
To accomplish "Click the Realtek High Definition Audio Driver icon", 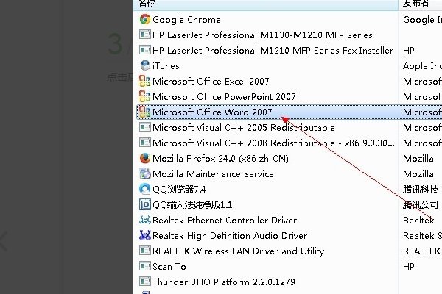I will pyautogui.click(x=144, y=235).
